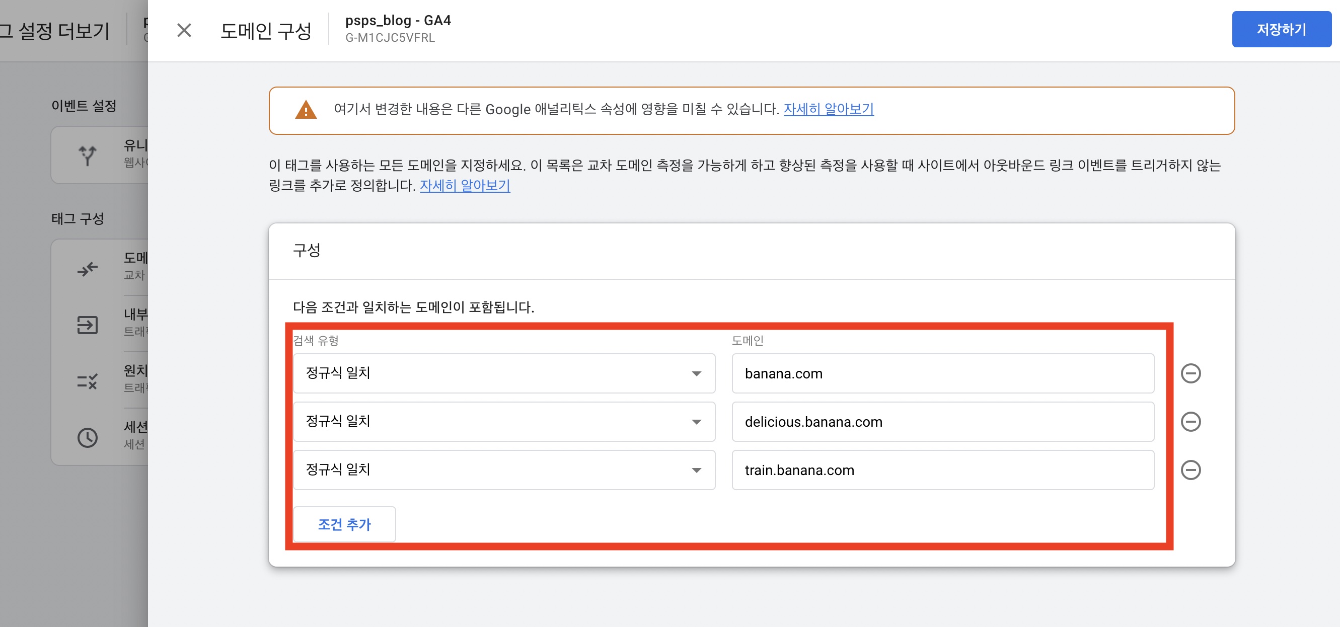The width and height of the screenshot is (1340, 627).
Task: Close the 도메인 구성 panel with X
Action: click(x=184, y=30)
